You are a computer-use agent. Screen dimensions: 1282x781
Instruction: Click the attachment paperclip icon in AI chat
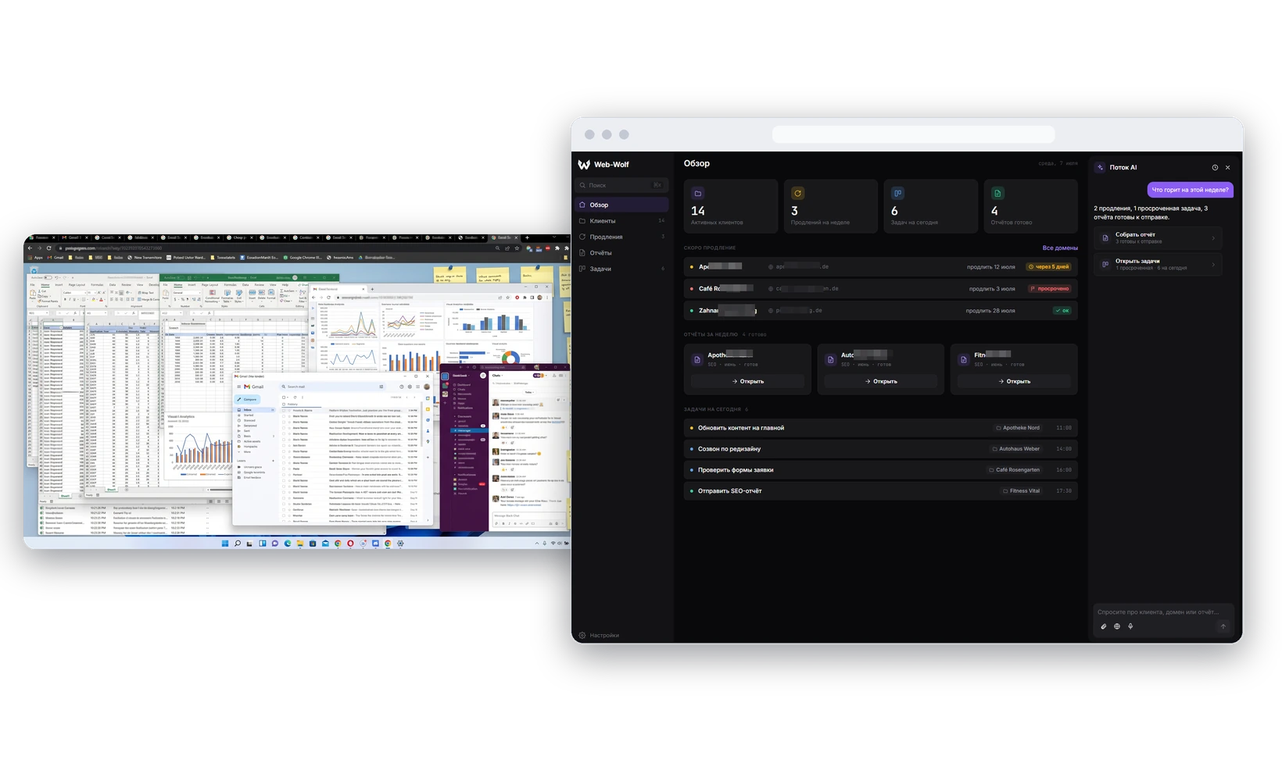1104,626
